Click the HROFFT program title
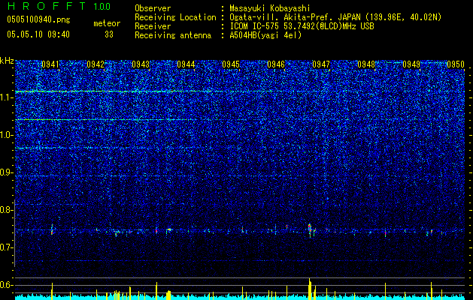Viewport: 473px width, 300px height. (47, 6)
